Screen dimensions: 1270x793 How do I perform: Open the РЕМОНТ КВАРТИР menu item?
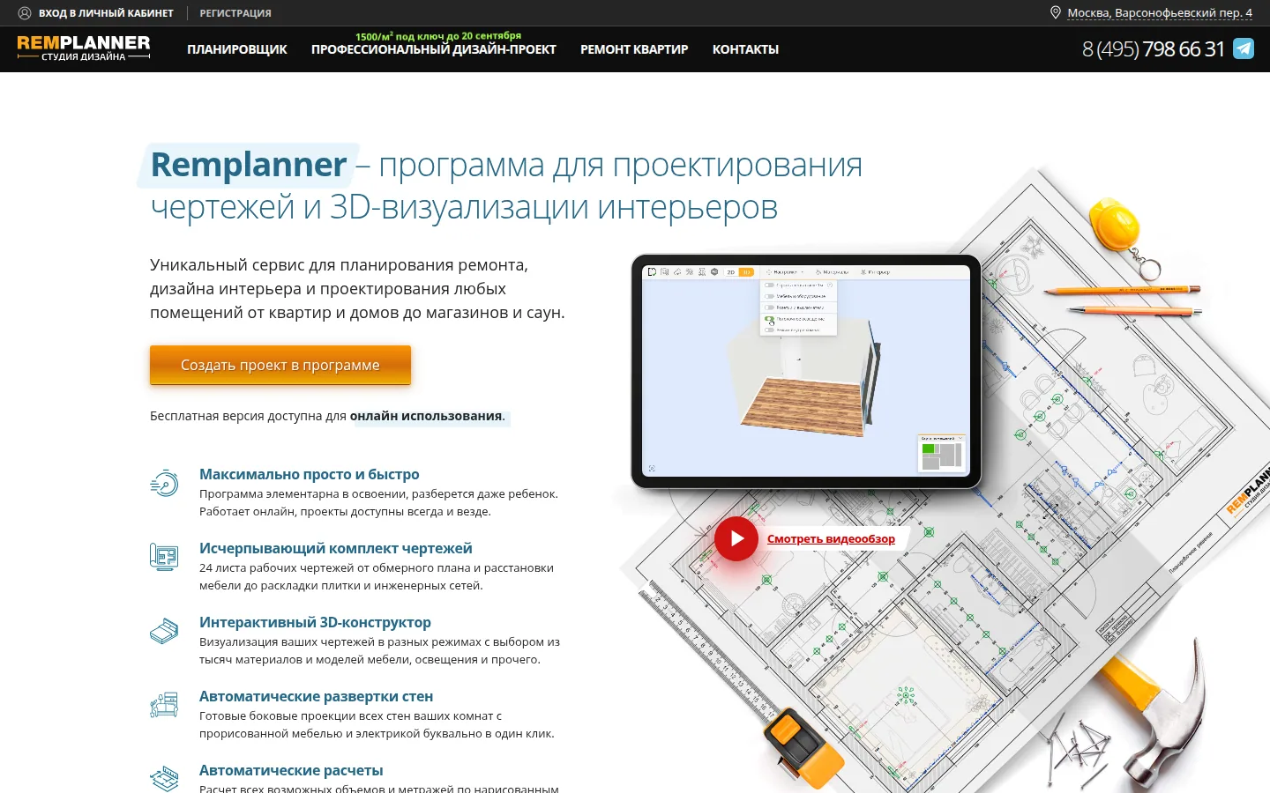(x=634, y=49)
